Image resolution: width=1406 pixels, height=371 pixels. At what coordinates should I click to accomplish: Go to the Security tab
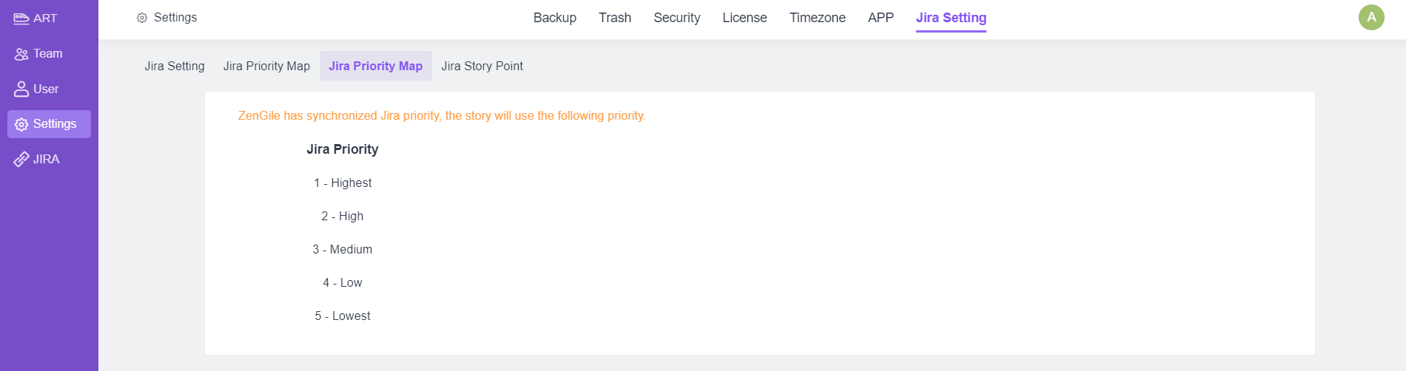coord(676,18)
